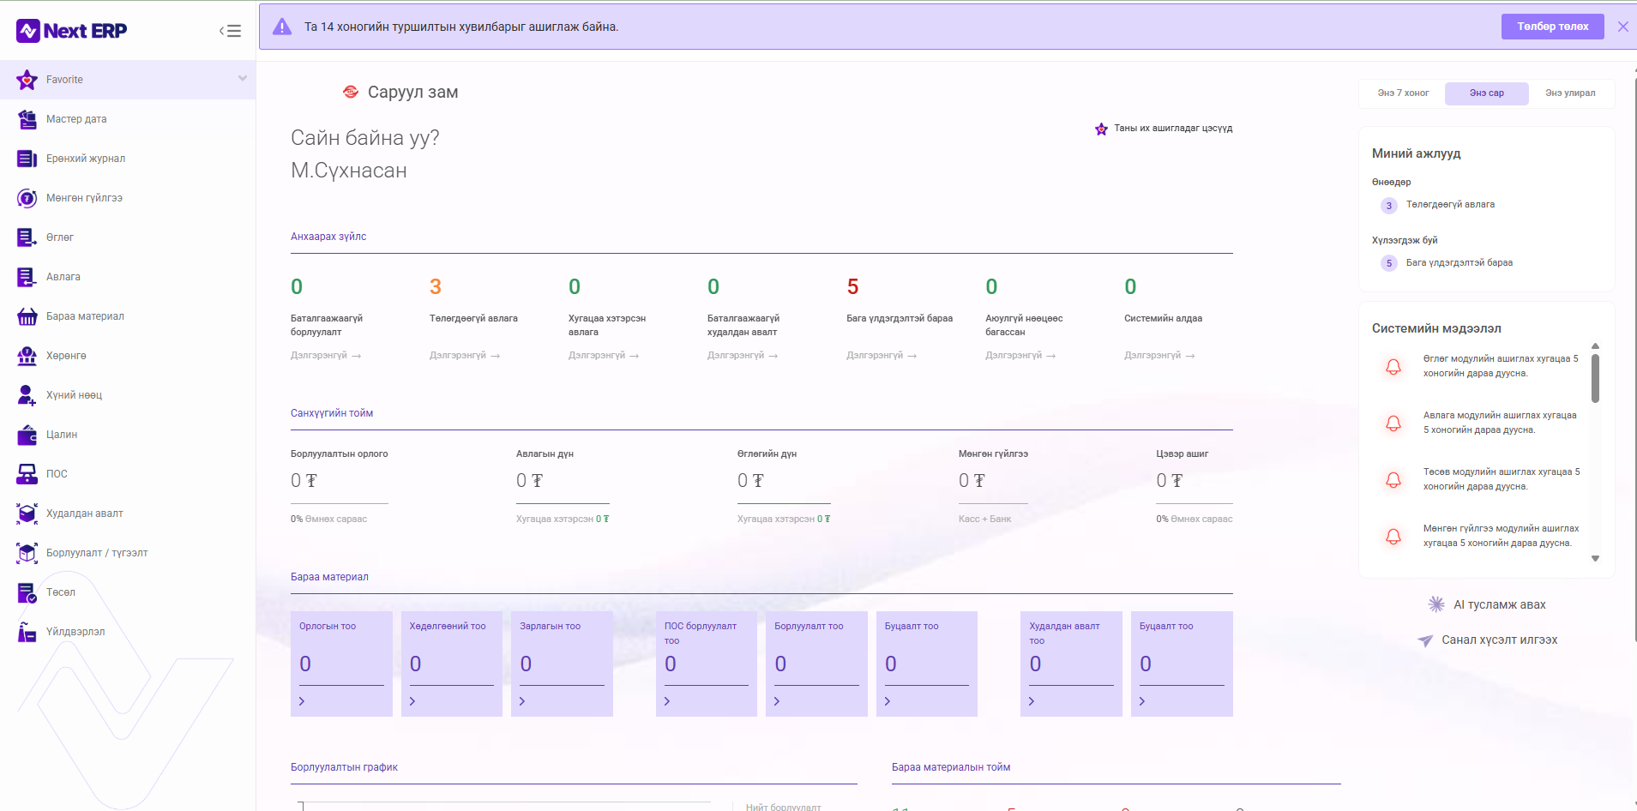Expand the Орлогын тоо card arrow
The height and width of the screenshot is (811, 1637).
[x=302, y=701]
